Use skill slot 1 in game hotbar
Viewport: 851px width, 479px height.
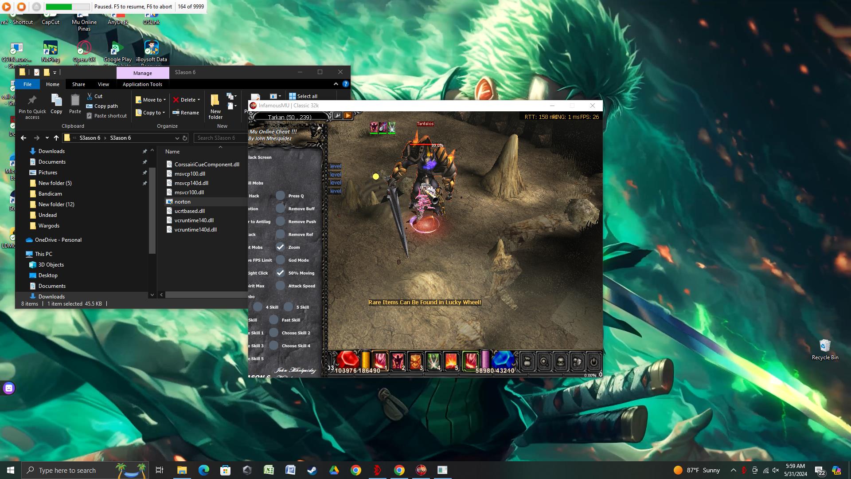380,361
